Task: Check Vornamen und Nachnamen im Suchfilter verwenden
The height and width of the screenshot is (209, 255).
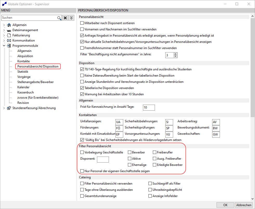Action: click(82, 29)
